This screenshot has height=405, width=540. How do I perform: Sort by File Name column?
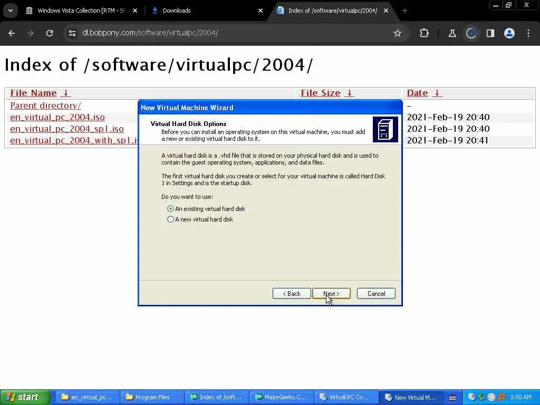[33, 93]
